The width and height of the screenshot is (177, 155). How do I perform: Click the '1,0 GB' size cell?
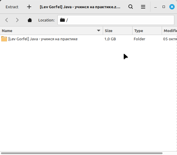pos(110,39)
